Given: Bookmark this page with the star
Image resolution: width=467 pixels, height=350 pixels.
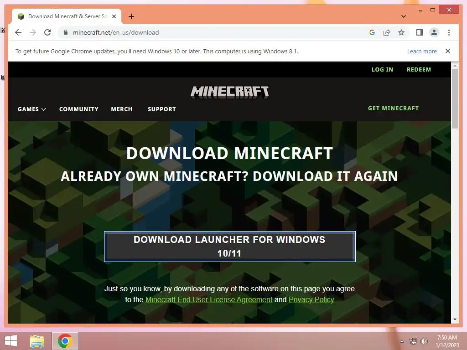Looking at the screenshot, I should click(401, 32).
